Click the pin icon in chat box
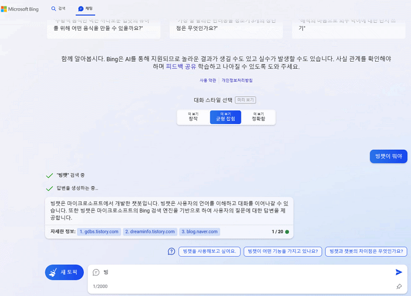This screenshot has width=411, height=296. (x=399, y=287)
